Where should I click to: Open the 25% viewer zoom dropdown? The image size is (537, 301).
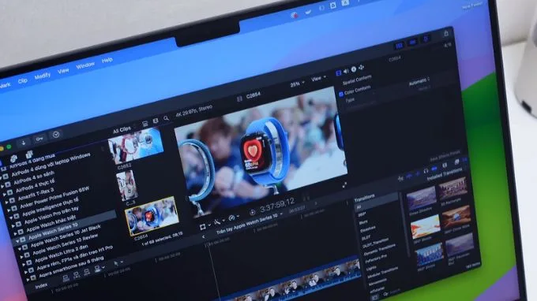[297, 84]
